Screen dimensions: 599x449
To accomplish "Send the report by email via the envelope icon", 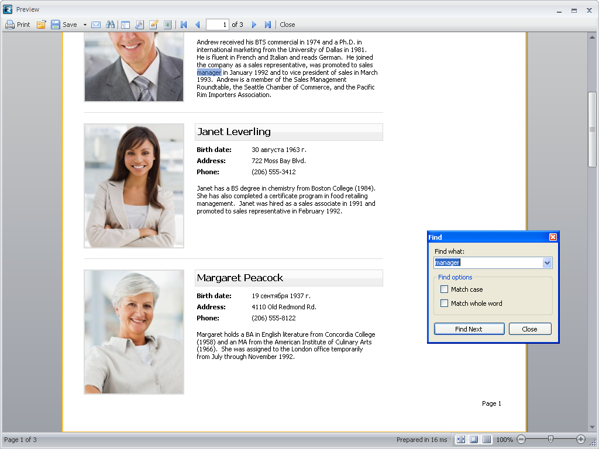I will point(96,25).
